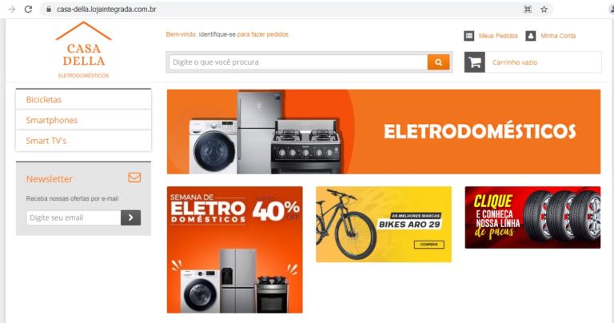Click the Minha Conta user icon
This screenshot has height=323, width=614.
(531, 36)
